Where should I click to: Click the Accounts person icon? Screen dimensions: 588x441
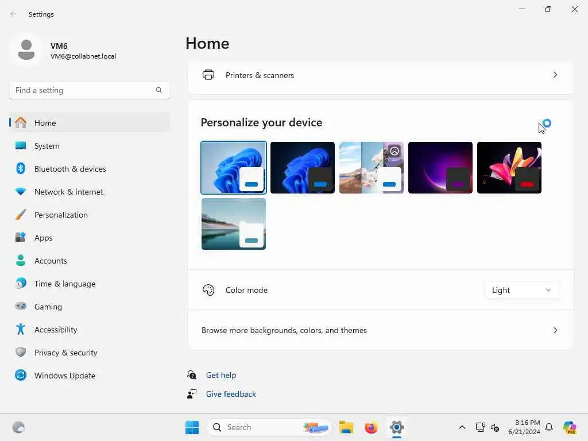21,260
